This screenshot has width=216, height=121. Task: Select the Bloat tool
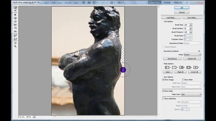[x=15, y=22]
